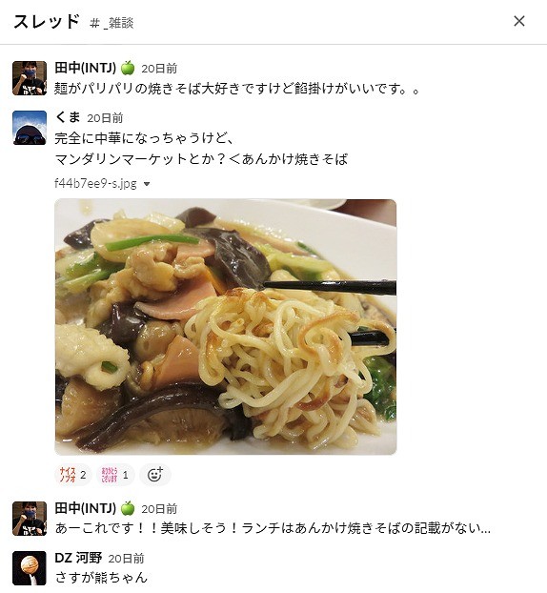Screen dimensions: 547x593
Task: Click the f44b7ee9-s.jpg file name
Action: 95,183
